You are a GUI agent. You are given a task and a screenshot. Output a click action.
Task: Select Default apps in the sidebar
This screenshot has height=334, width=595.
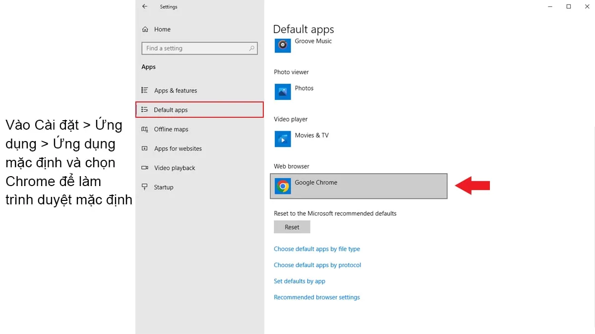(x=171, y=109)
